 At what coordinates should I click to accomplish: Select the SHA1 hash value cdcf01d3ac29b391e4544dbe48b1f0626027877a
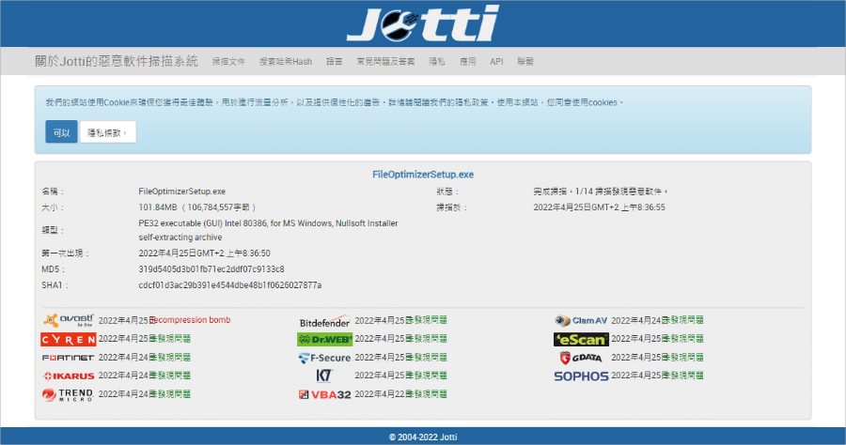pyautogui.click(x=230, y=285)
